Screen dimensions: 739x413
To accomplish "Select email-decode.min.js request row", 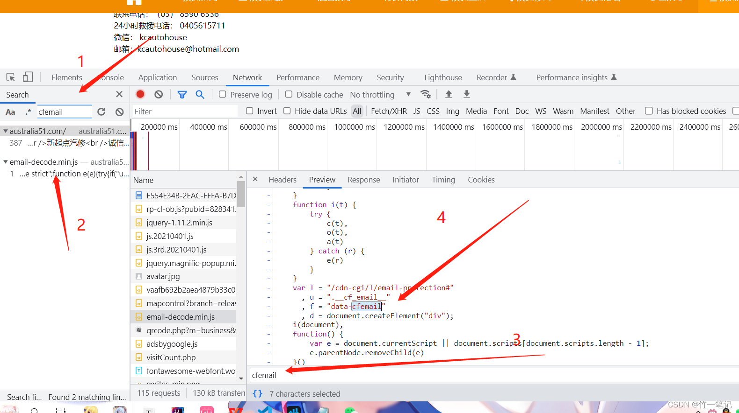I will pos(183,317).
